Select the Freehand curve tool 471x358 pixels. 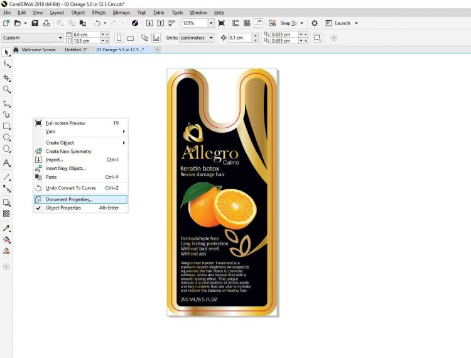(x=6, y=103)
